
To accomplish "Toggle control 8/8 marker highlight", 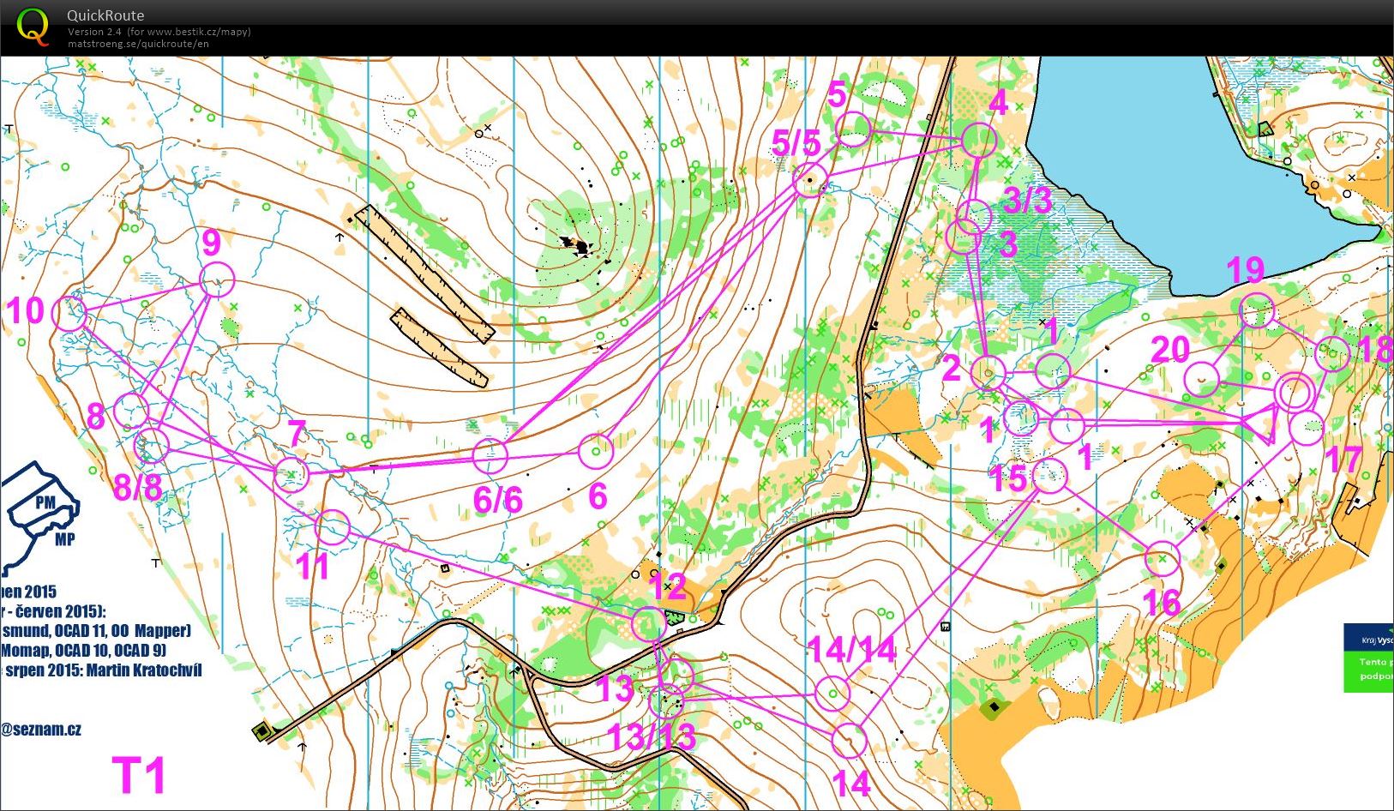I will (x=150, y=445).
